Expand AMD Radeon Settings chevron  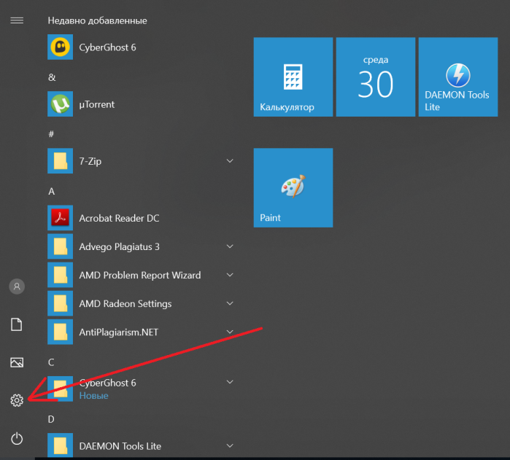(230, 303)
